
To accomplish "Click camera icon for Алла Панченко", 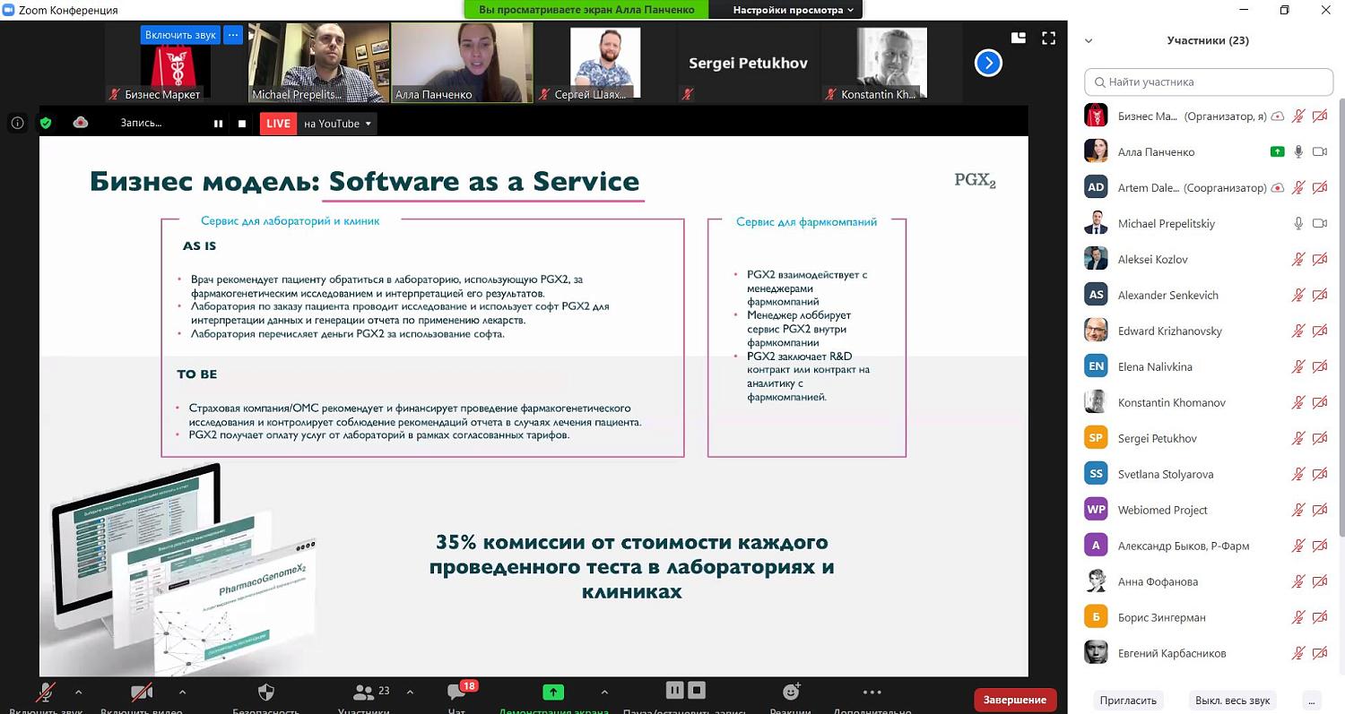I will coord(1320,151).
